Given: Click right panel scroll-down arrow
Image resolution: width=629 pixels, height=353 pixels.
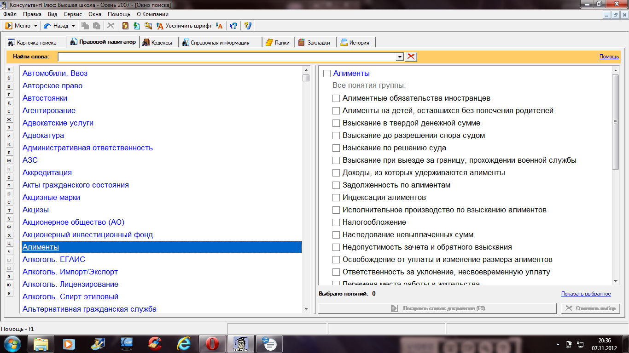Looking at the screenshot, I should point(616,281).
